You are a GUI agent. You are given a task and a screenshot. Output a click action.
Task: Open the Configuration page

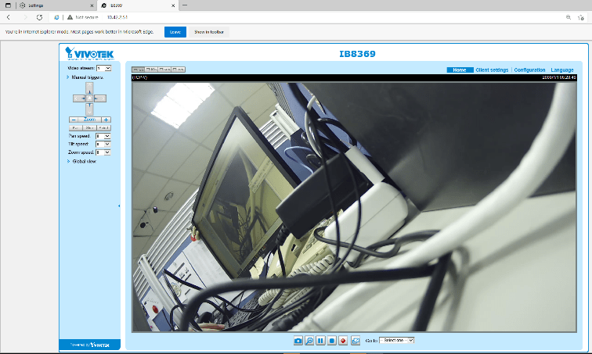[x=529, y=70]
